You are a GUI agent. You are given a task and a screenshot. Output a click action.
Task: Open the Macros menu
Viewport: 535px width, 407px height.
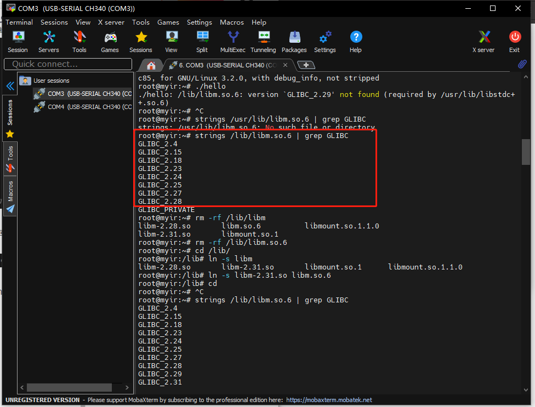[232, 22]
